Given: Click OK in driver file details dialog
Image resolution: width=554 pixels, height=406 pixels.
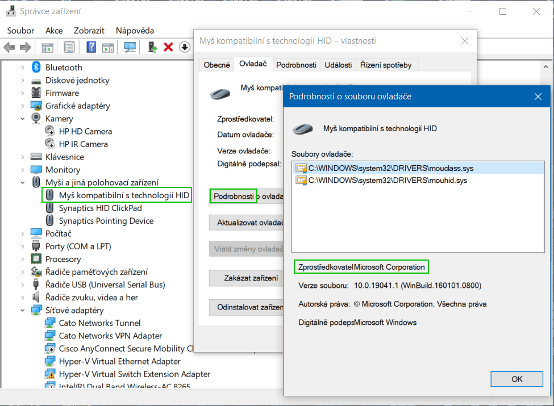Looking at the screenshot, I should pyautogui.click(x=516, y=379).
